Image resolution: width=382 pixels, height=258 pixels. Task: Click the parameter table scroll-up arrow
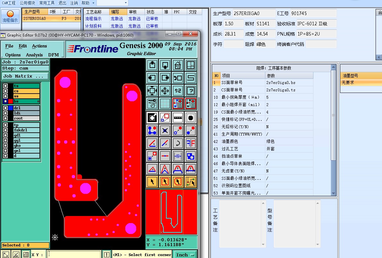pyautogui.click(x=333, y=67)
